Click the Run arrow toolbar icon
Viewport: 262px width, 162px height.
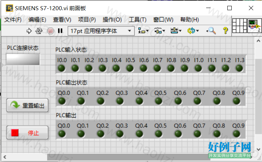(29, 31)
